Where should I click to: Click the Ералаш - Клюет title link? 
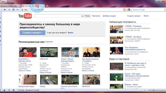click(131, 84)
